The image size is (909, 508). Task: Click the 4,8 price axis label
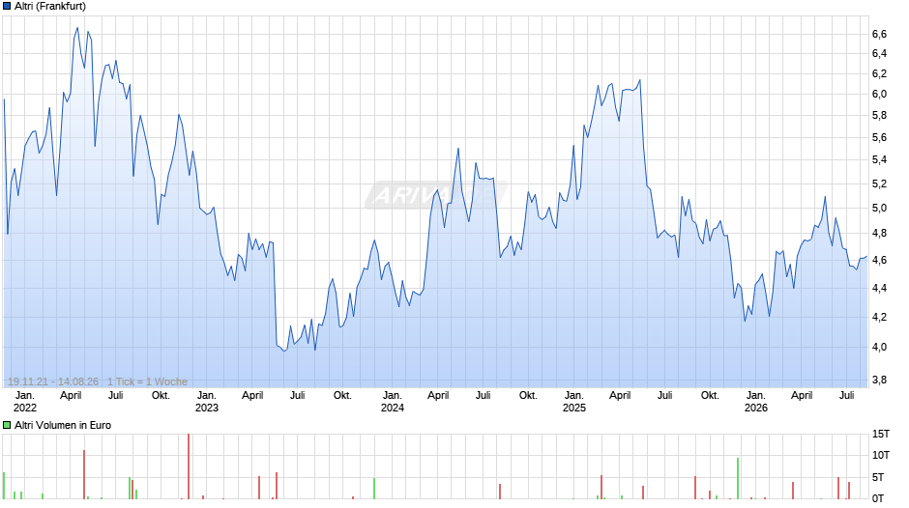click(879, 234)
